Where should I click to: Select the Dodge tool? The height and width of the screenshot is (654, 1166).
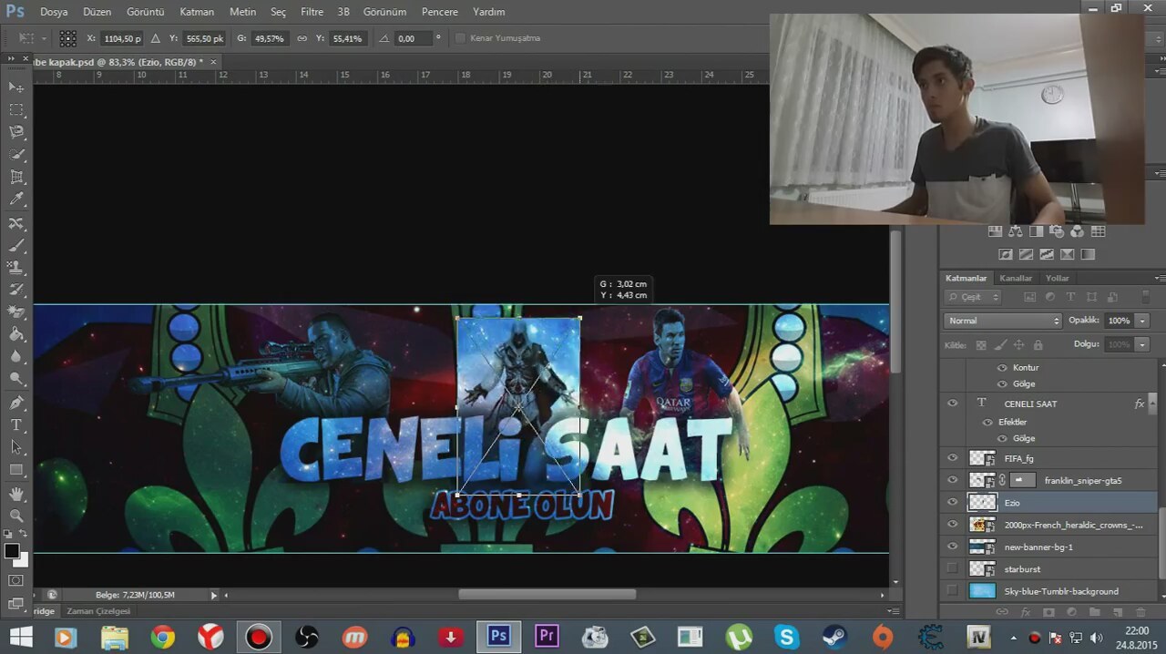(x=16, y=379)
